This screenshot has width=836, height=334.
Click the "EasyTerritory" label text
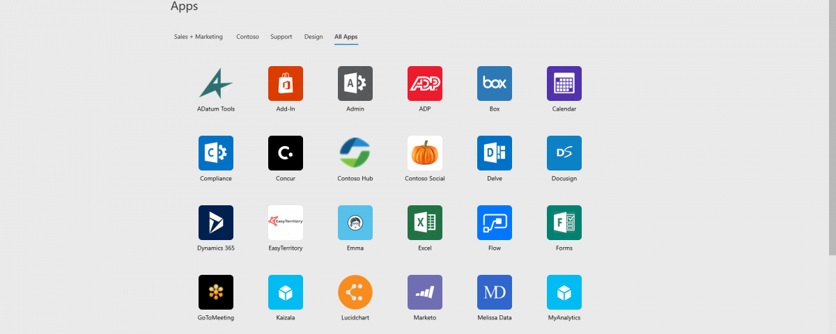tap(286, 248)
